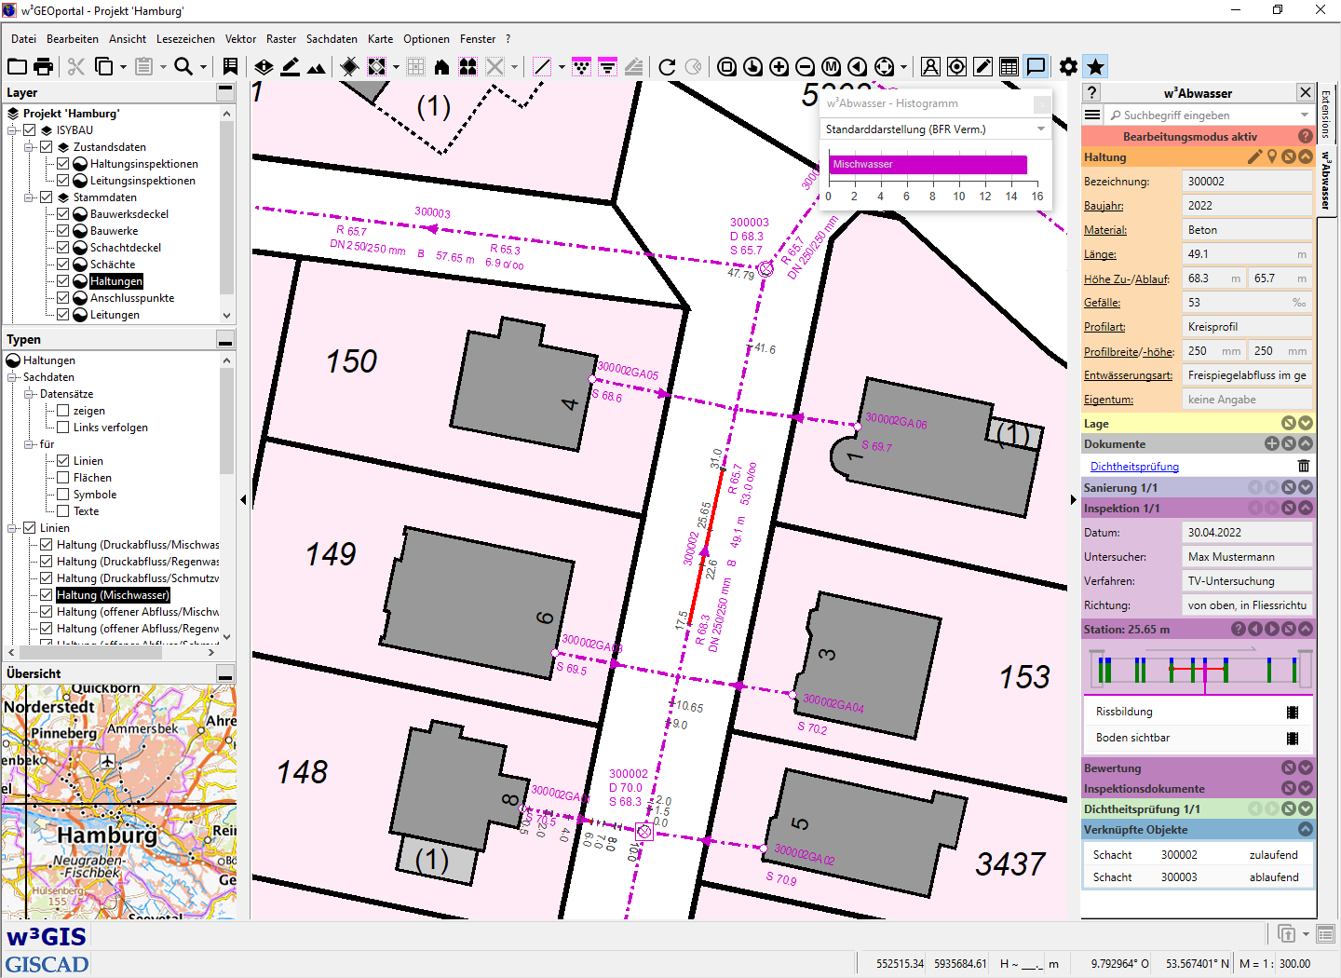
Task: Click the Print icon in toolbar
Action: point(44,66)
